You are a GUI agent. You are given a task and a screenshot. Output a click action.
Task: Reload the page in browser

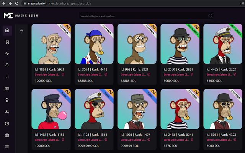17,3
